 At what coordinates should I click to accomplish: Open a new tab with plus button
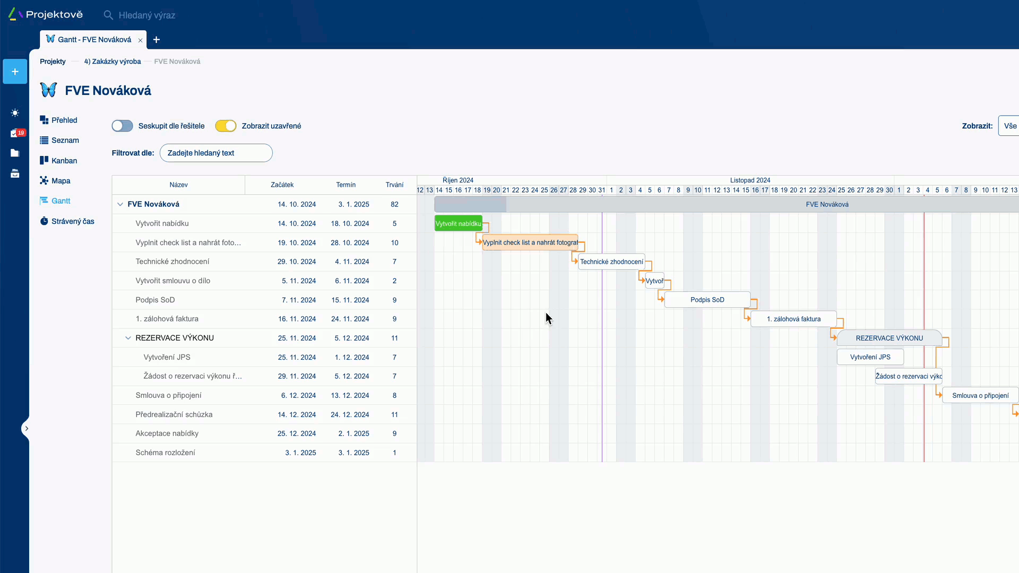pyautogui.click(x=156, y=40)
